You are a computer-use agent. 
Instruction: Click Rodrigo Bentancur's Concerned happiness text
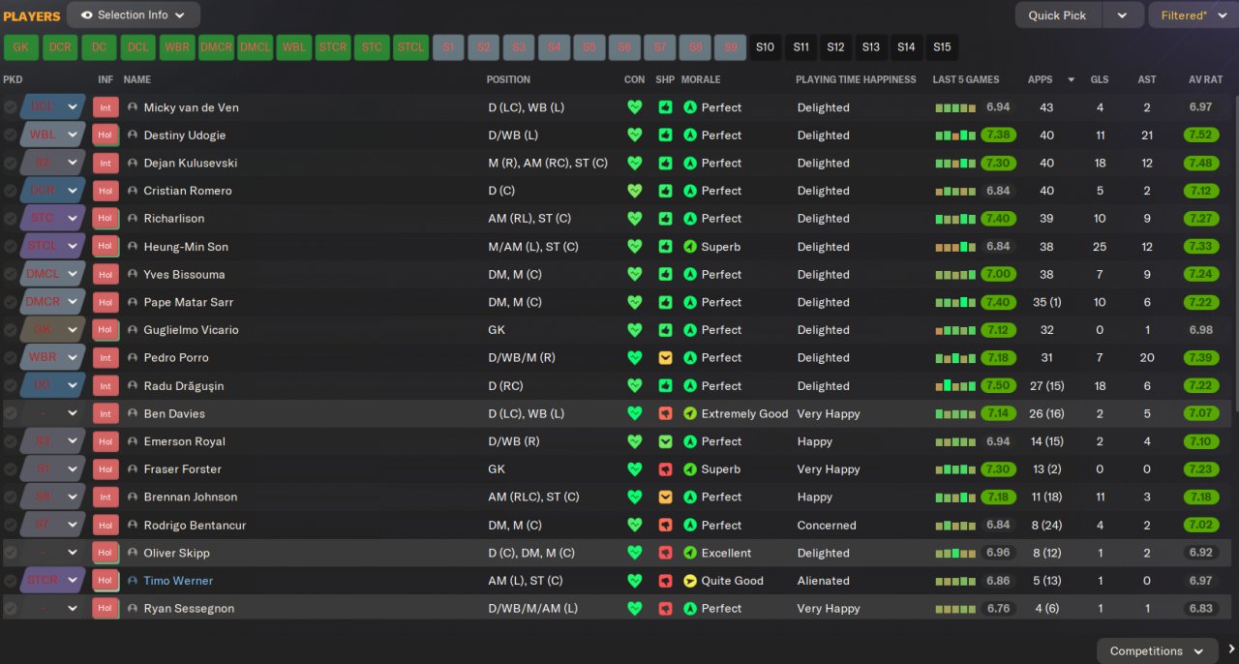coord(827,525)
